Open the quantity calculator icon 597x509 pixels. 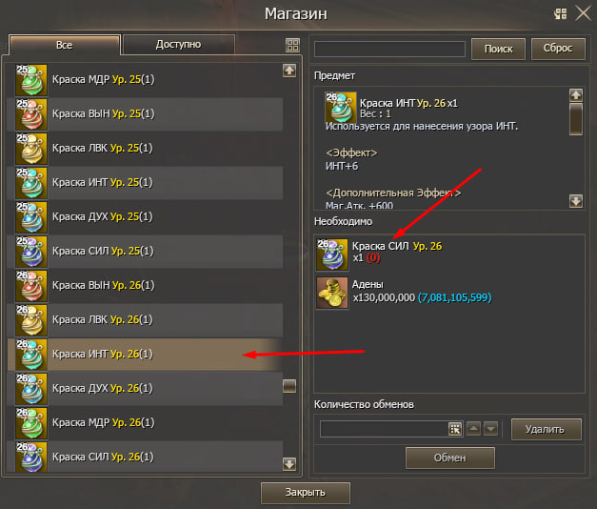[x=455, y=429]
